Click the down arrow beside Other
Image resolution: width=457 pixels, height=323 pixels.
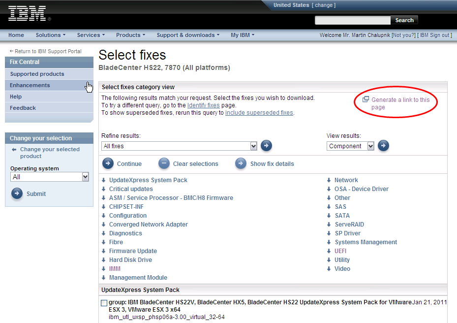click(x=329, y=198)
